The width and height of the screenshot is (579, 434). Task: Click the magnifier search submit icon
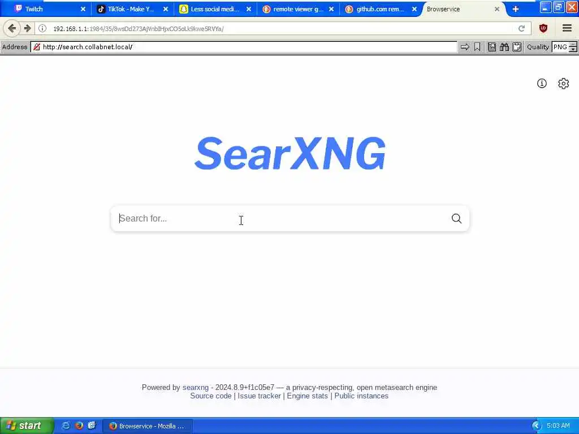(456, 219)
